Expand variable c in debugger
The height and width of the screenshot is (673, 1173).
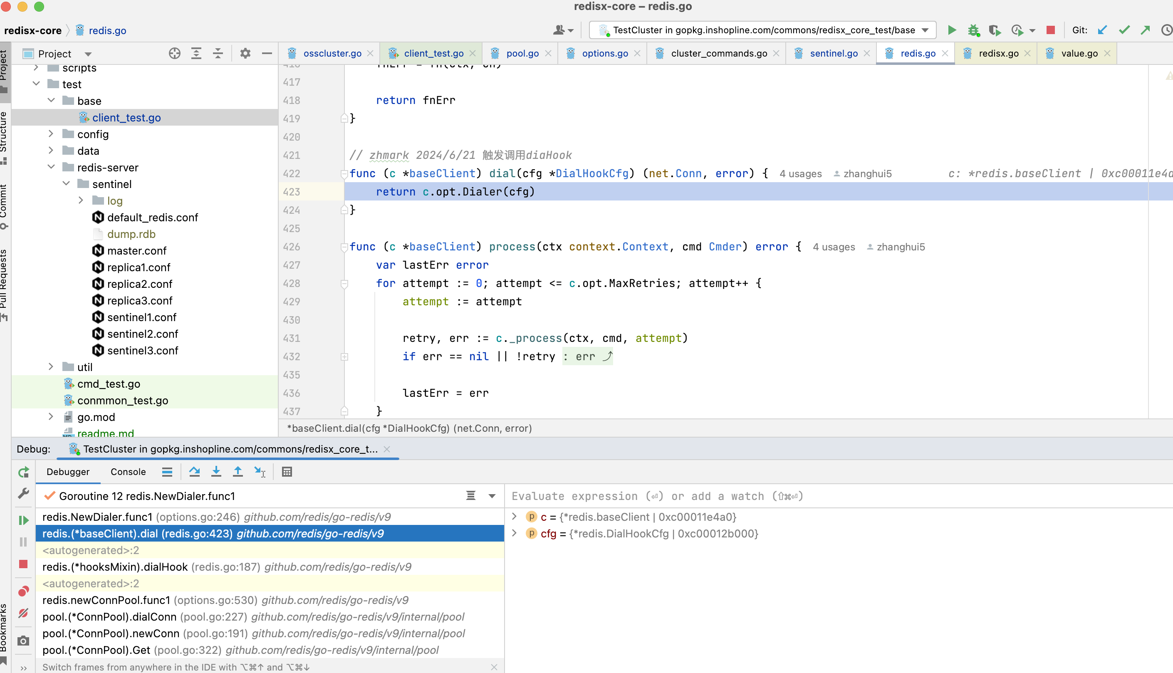515,516
